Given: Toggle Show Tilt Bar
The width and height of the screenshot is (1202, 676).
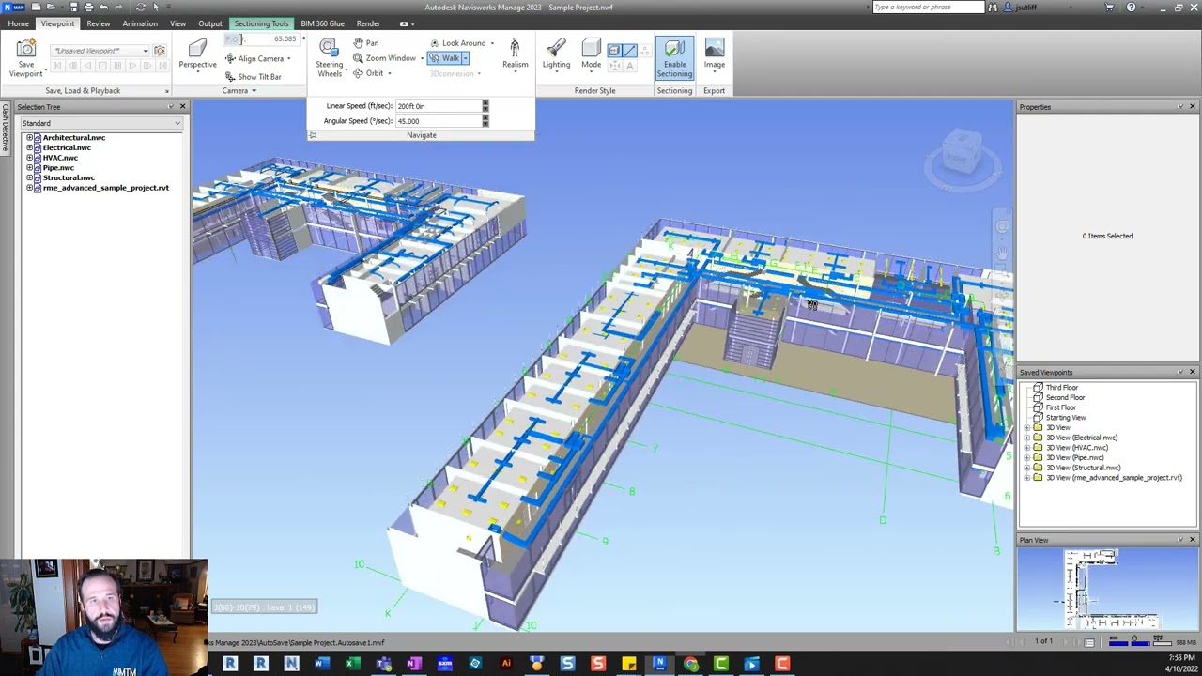Looking at the screenshot, I should tap(254, 77).
